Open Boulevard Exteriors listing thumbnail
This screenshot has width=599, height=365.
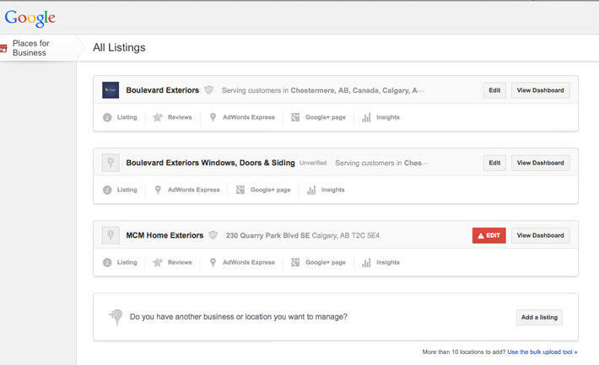click(111, 90)
